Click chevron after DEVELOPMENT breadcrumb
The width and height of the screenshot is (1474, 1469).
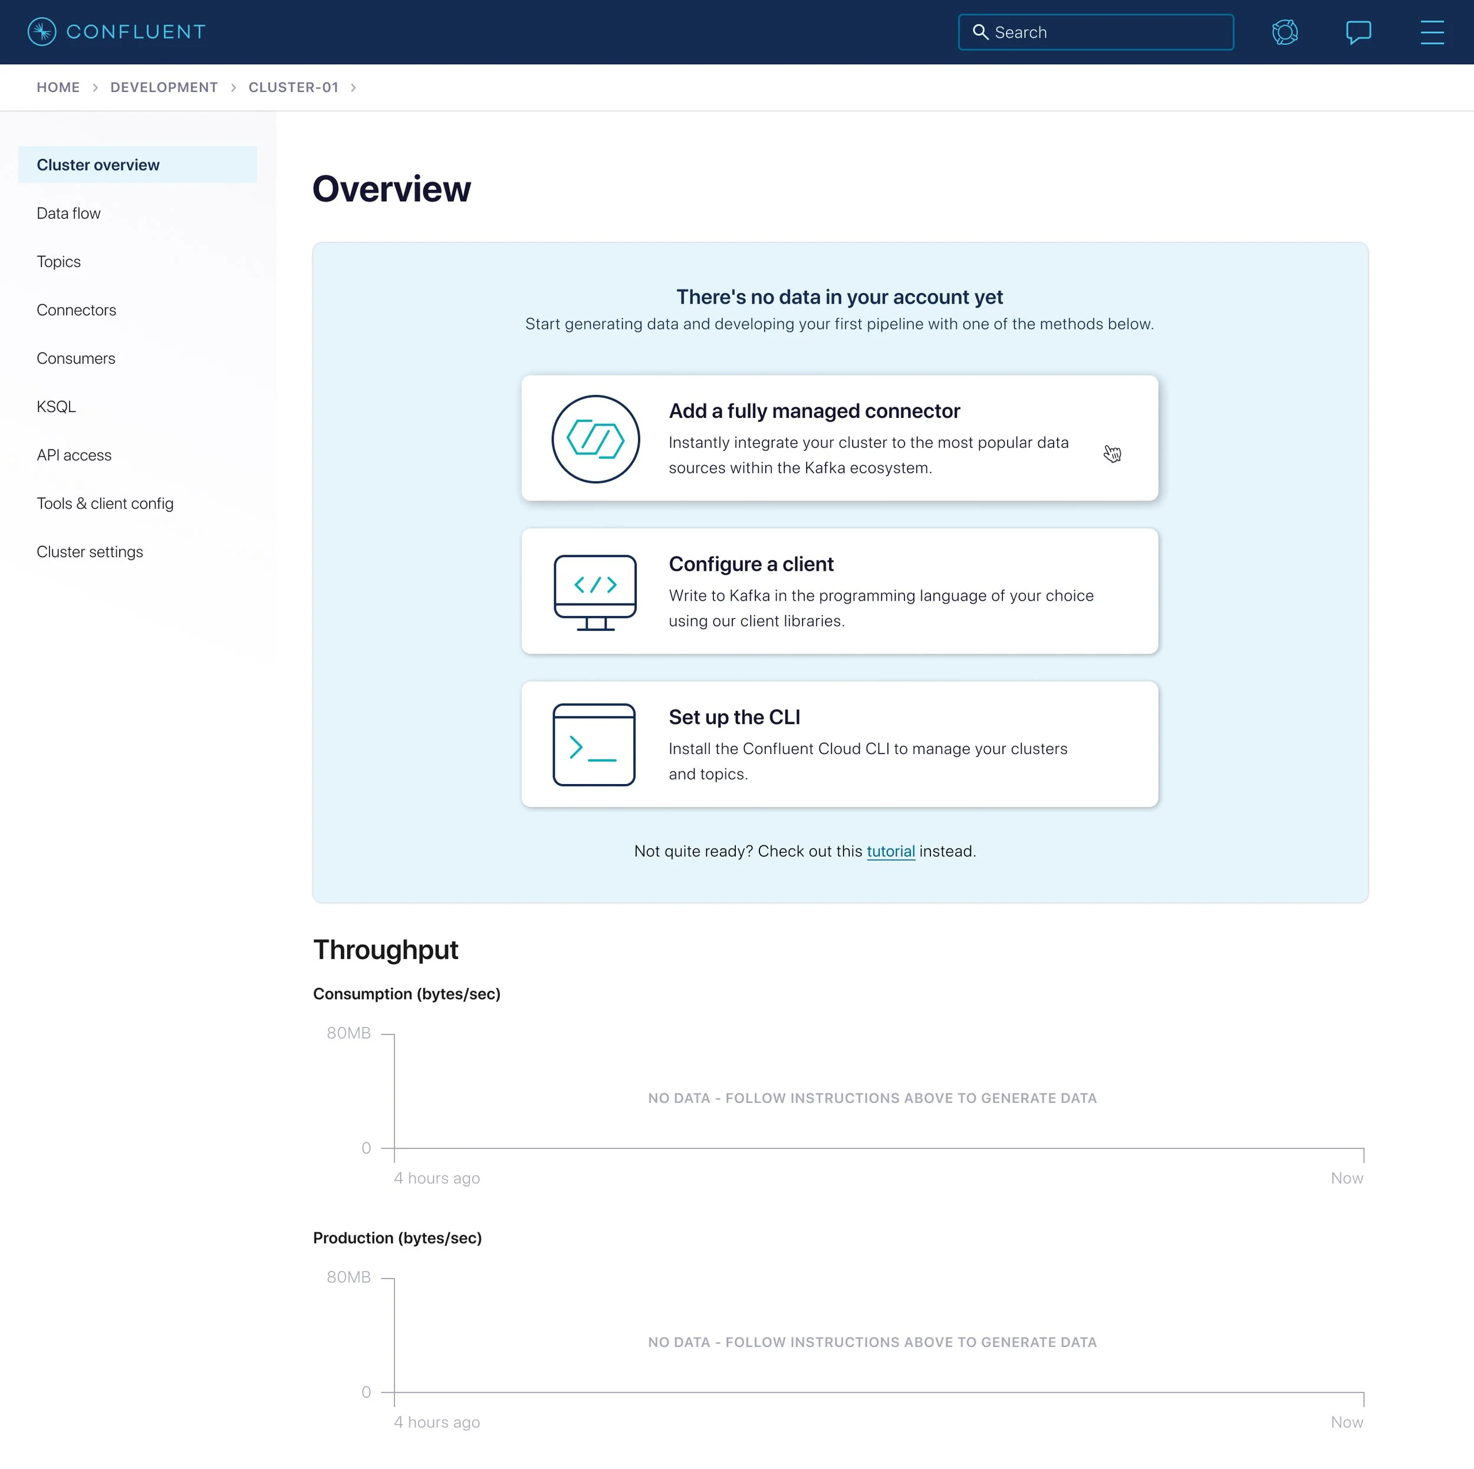(x=233, y=88)
